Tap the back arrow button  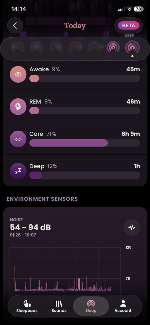pos(15,26)
